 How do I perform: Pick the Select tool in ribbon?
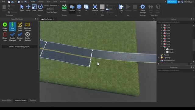pos(22,8)
